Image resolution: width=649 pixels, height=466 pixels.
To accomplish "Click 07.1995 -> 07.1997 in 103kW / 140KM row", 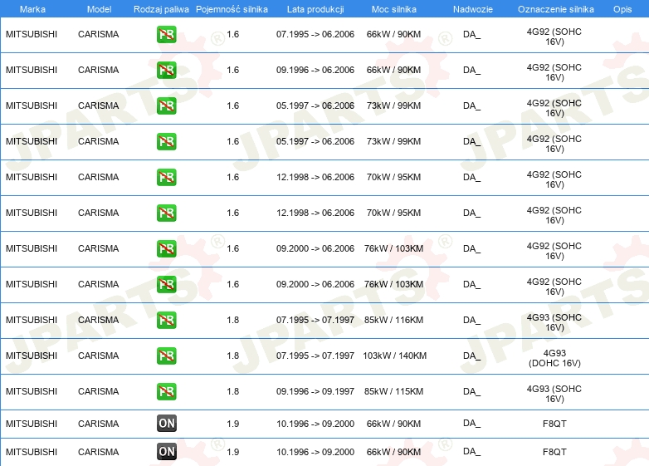I will (x=315, y=356).
